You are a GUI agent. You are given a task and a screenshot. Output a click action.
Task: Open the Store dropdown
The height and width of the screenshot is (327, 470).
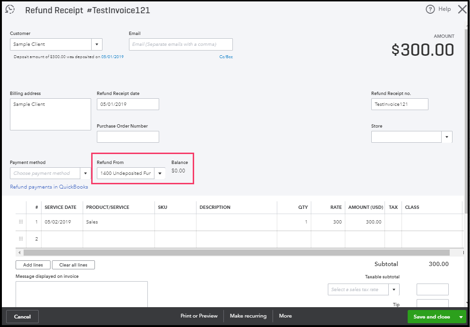point(447,137)
